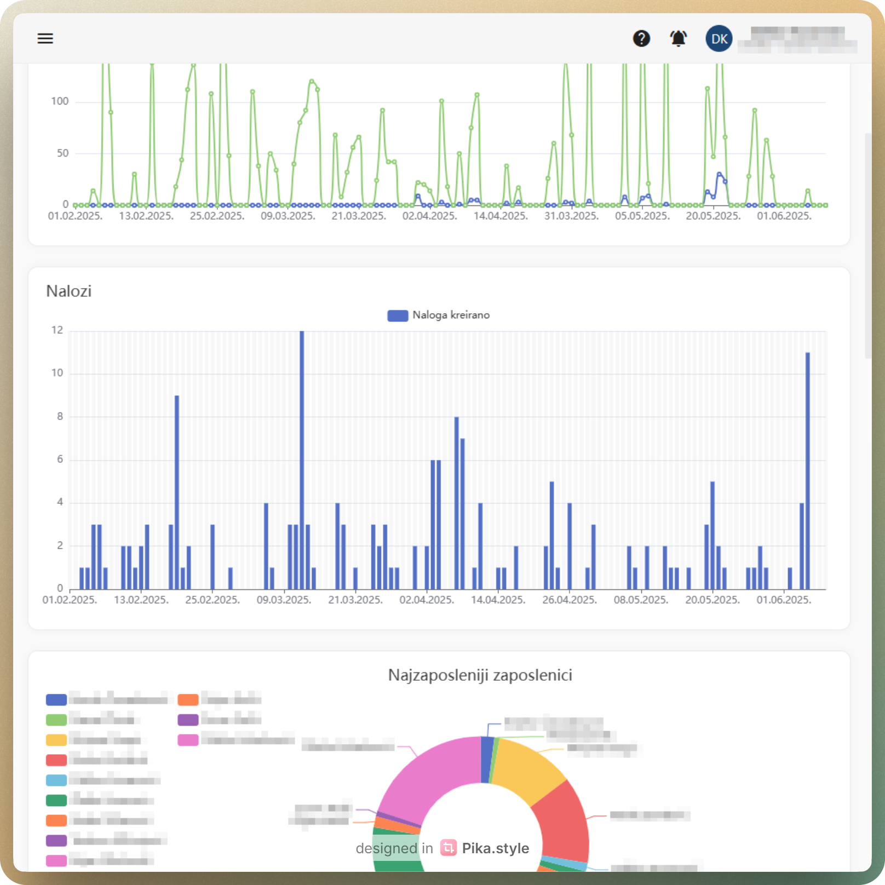Viewport: 885px width, 885px height.
Task: Select the February bar reaching value 9
Action: (177, 493)
